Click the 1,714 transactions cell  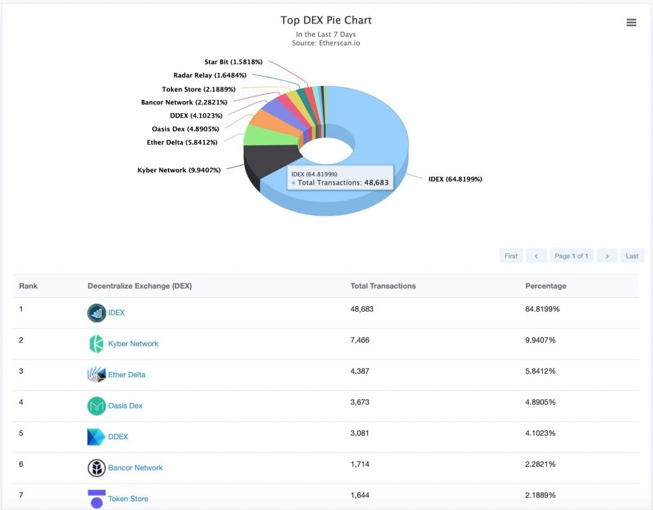[360, 464]
